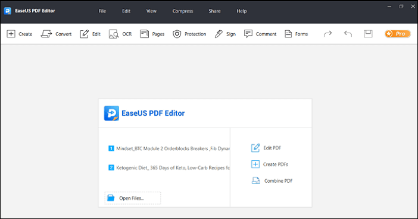The height and width of the screenshot is (219, 418).
Task: Open the Share menu
Action: point(214,11)
